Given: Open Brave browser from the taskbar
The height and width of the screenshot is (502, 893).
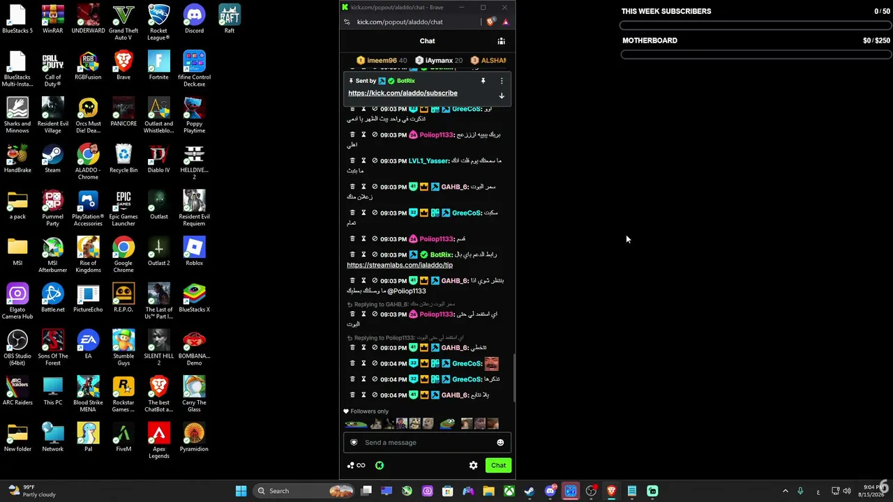Looking at the screenshot, I should [x=611, y=491].
